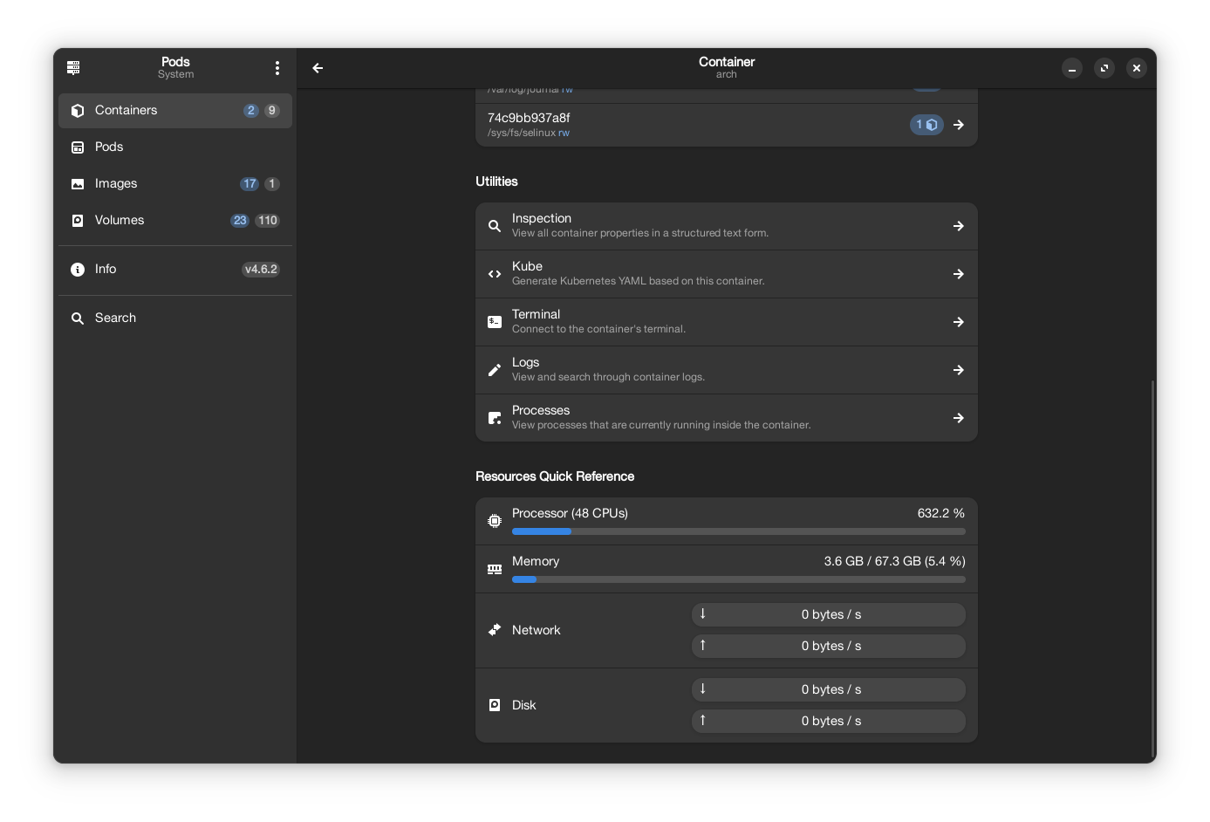Open the Processes utility row
Viewport: 1210px width, 822px height.
click(x=727, y=418)
